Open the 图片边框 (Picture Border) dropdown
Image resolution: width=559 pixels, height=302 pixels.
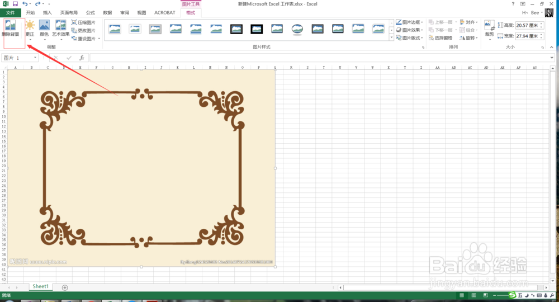(409, 22)
